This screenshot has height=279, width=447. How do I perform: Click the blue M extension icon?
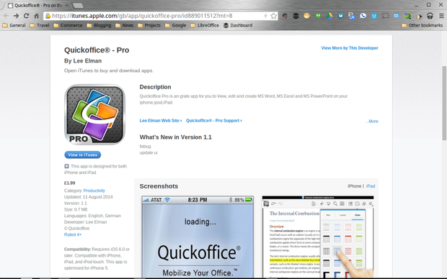(341, 16)
